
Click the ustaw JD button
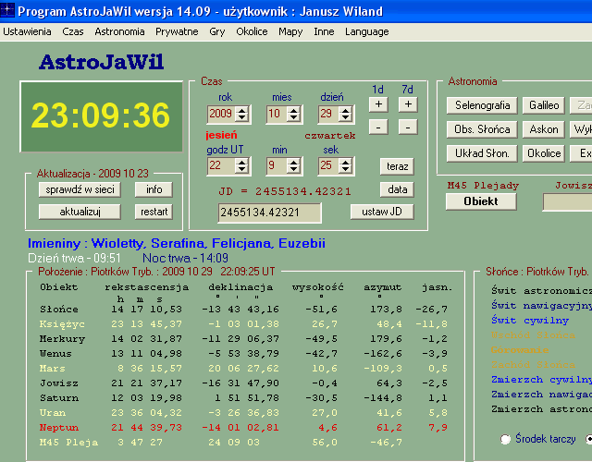(x=382, y=212)
